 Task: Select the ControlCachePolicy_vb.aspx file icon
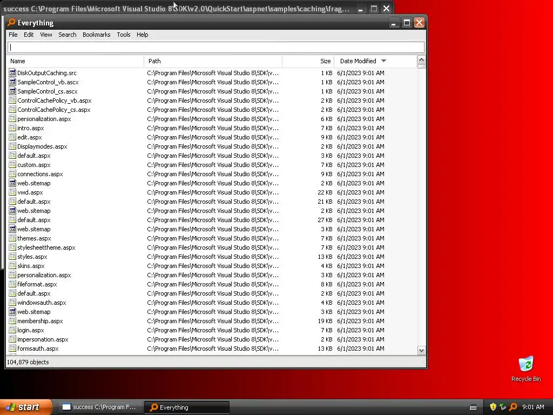pyautogui.click(x=12, y=100)
